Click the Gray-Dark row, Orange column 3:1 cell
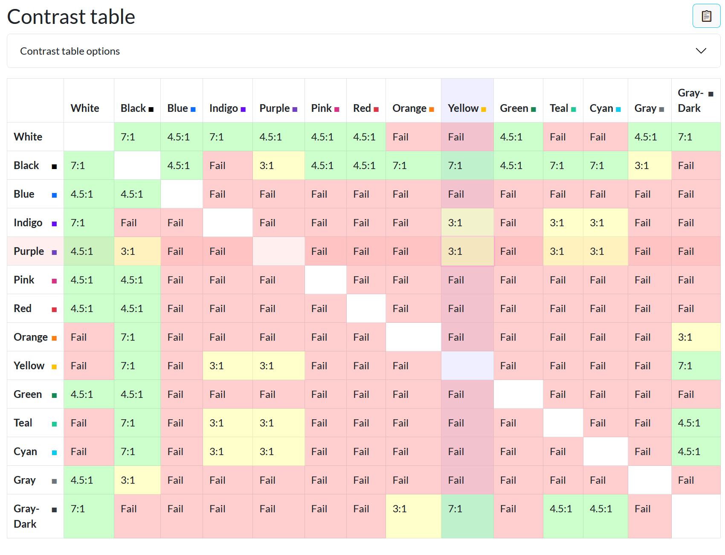 413,516
